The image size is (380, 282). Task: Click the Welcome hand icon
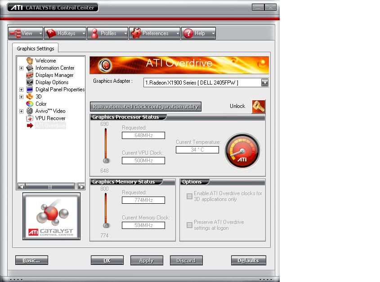[30, 61]
